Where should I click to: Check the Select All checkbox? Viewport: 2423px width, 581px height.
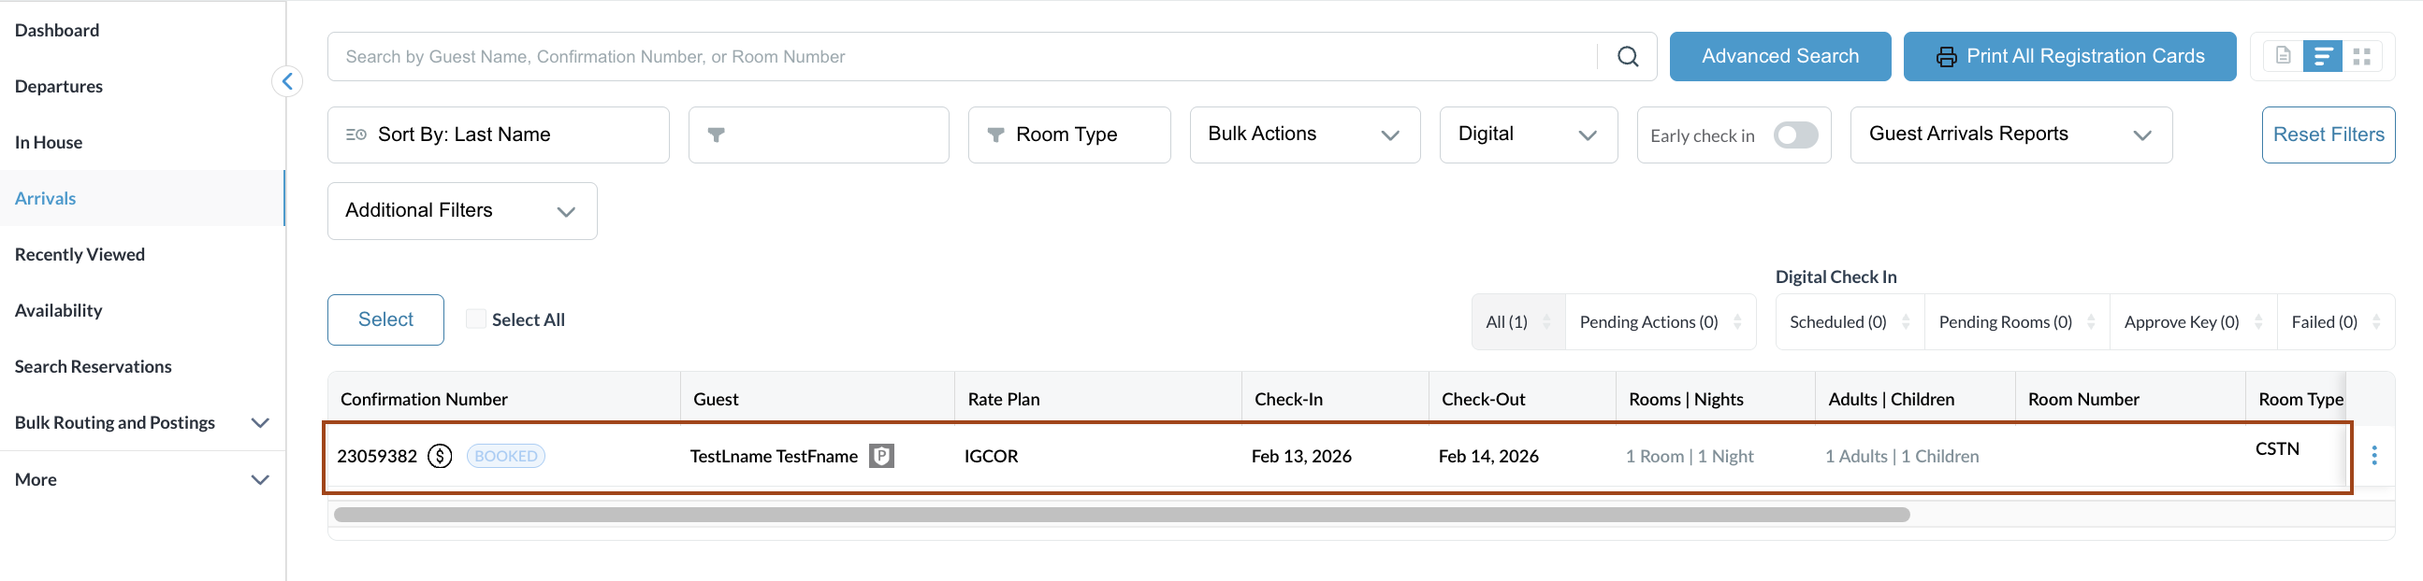point(477,319)
